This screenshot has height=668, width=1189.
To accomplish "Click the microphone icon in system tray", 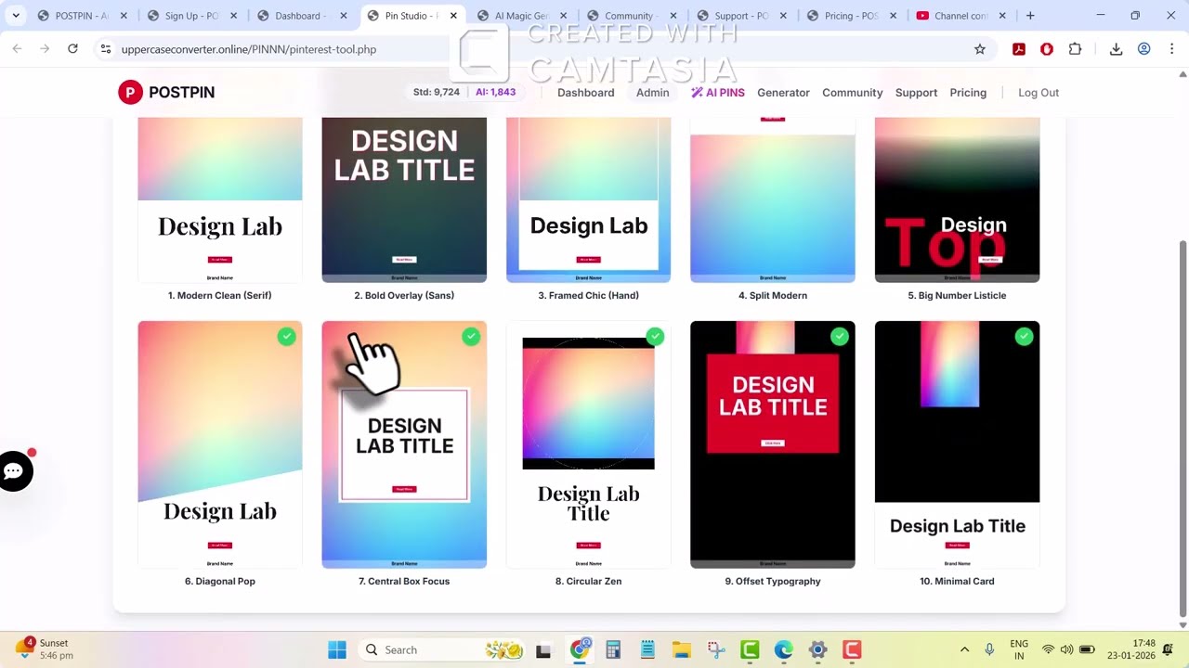I will 989,649.
